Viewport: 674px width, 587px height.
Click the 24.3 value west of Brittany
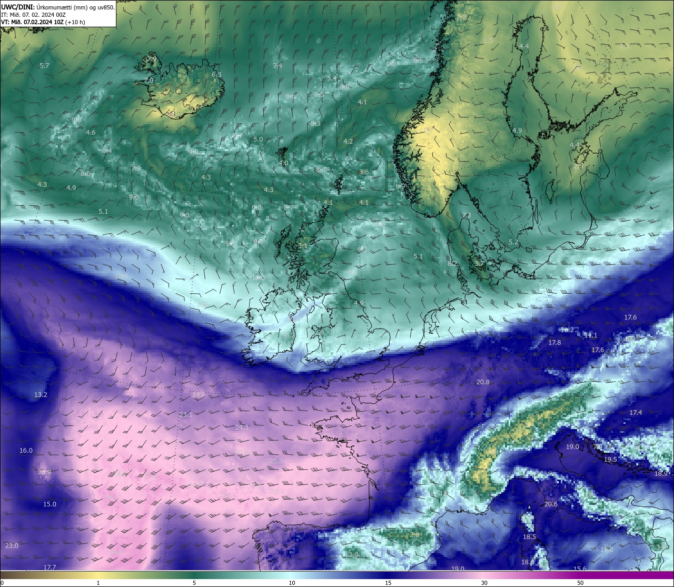pos(242,427)
